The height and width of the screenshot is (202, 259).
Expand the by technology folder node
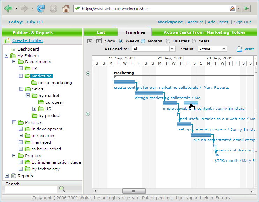pos(21,169)
